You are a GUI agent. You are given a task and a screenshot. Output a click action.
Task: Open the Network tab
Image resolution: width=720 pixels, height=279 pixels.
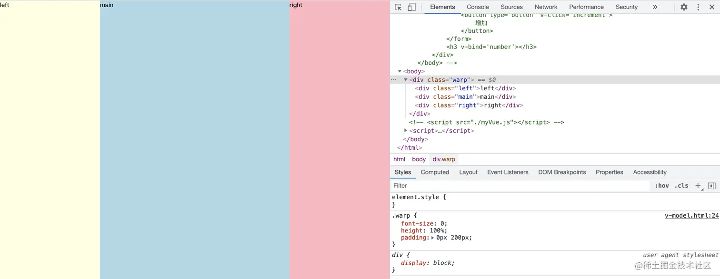(546, 7)
